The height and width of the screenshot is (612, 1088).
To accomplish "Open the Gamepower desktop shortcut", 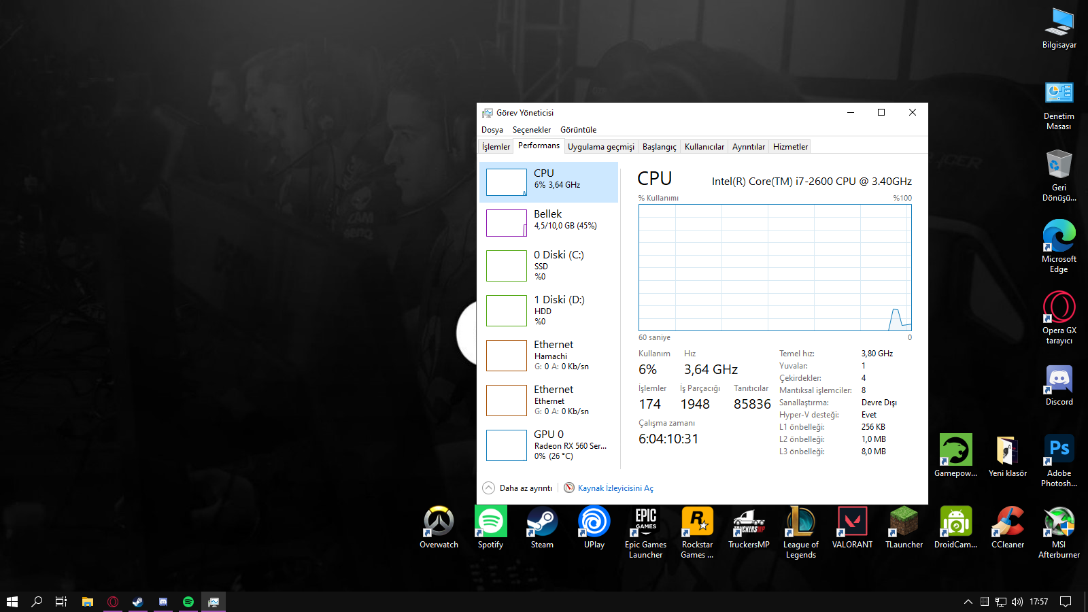I will (x=955, y=456).
